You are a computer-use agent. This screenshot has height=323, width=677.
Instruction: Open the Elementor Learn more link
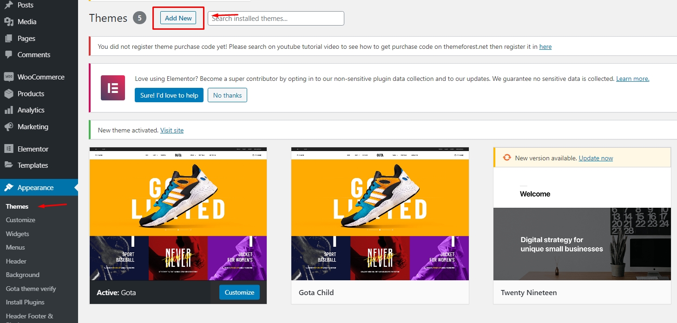click(632, 79)
